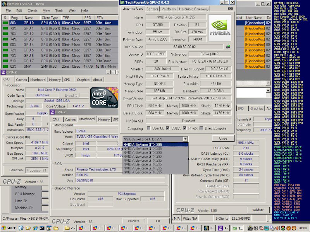Click the FSB:DRAM value 2:10
Image resolution: width=310 pixels, height=232 pixels.
tap(246, 148)
